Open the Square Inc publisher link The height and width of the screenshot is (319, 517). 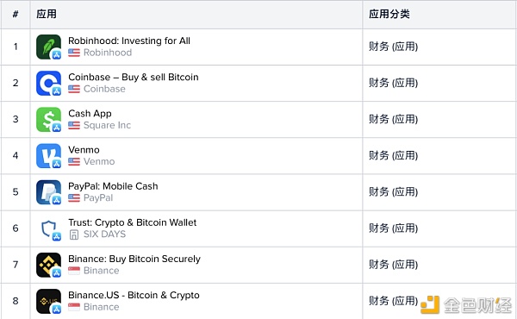[x=107, y=125]
